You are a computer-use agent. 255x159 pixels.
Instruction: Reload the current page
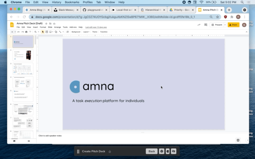point(24,17)
